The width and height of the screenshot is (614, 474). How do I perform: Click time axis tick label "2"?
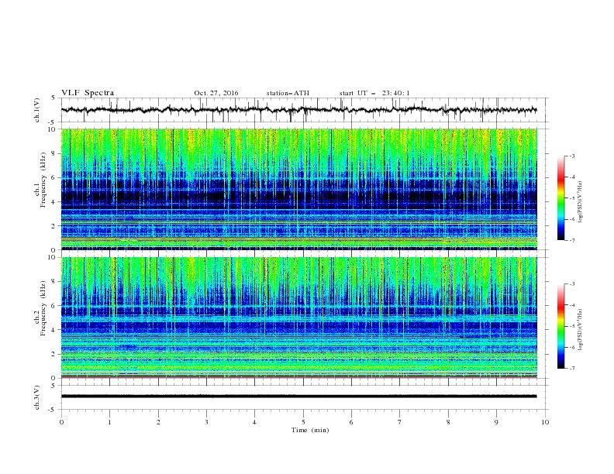coord(158,422)
